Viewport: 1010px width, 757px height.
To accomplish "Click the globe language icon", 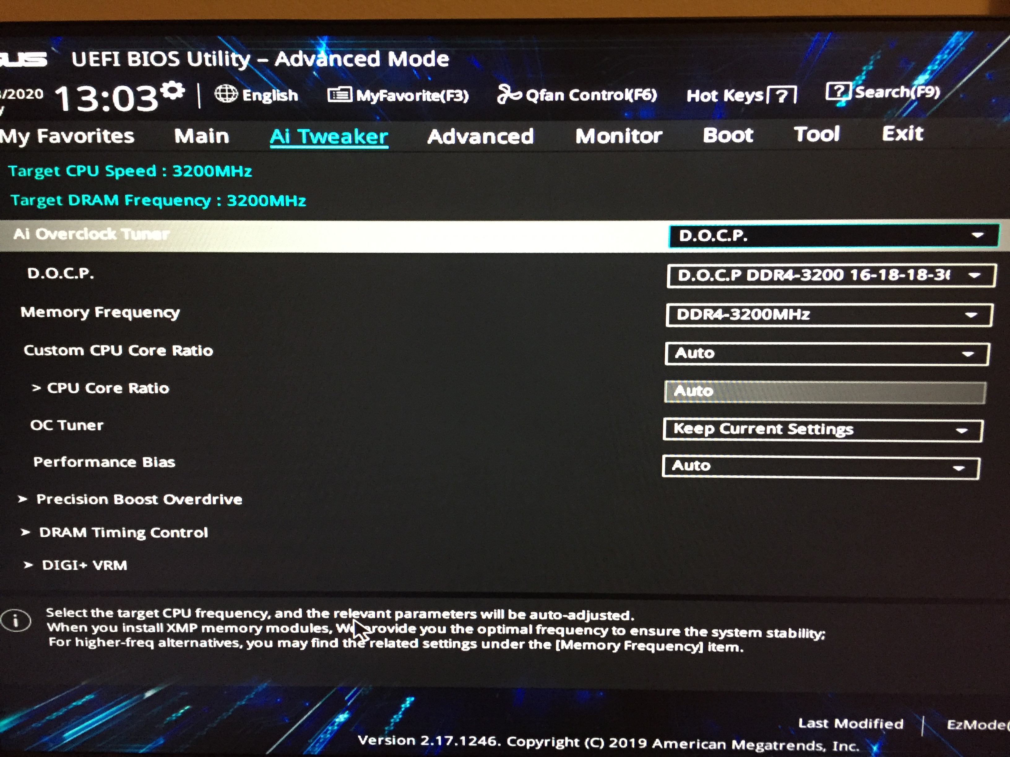I will pyautogui.click(x=226, y=94).
